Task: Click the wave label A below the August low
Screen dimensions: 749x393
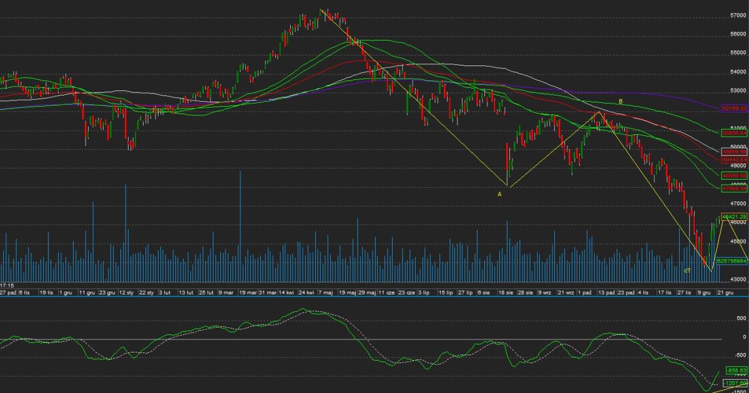Action: click(x=499, y=194)
